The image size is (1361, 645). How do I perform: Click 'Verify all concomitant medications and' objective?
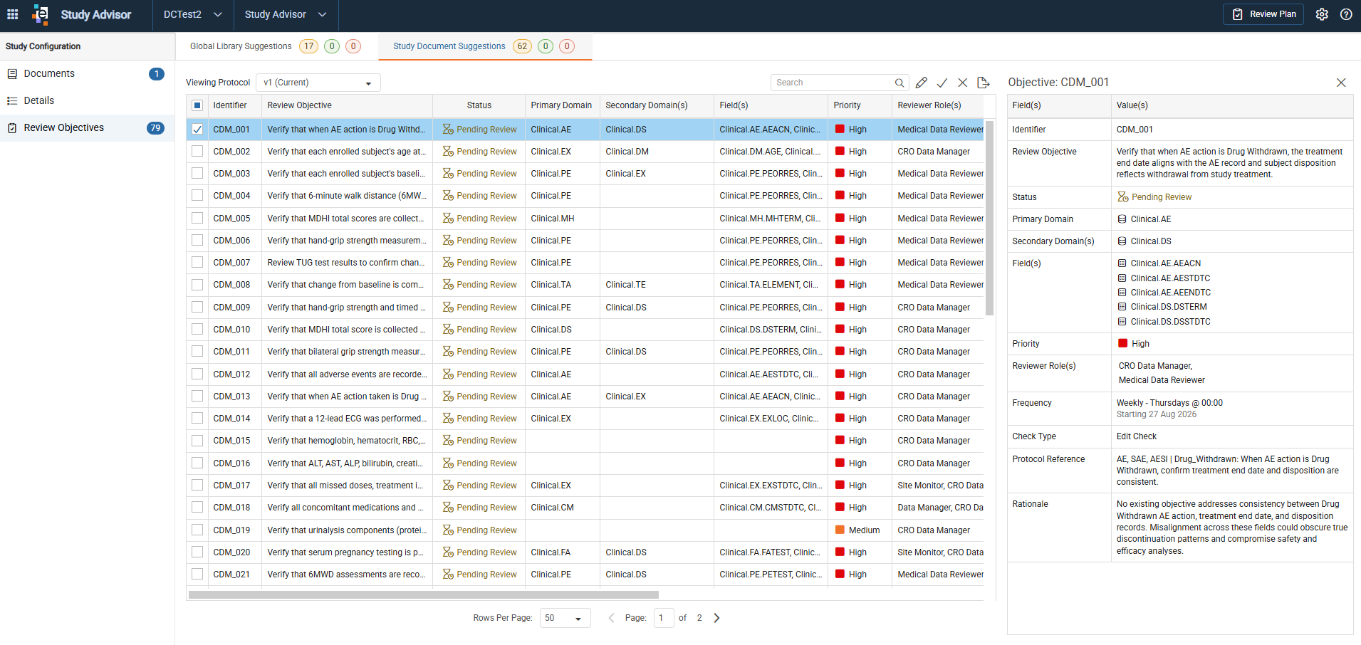pyautogui.click(x=345, y=508)
